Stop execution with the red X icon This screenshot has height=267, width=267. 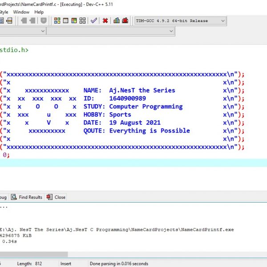[x=105, y=20]
